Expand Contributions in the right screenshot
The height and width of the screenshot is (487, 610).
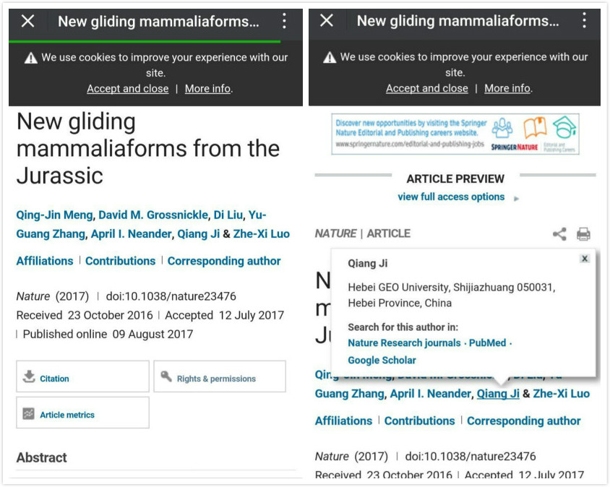coord(419,421)
